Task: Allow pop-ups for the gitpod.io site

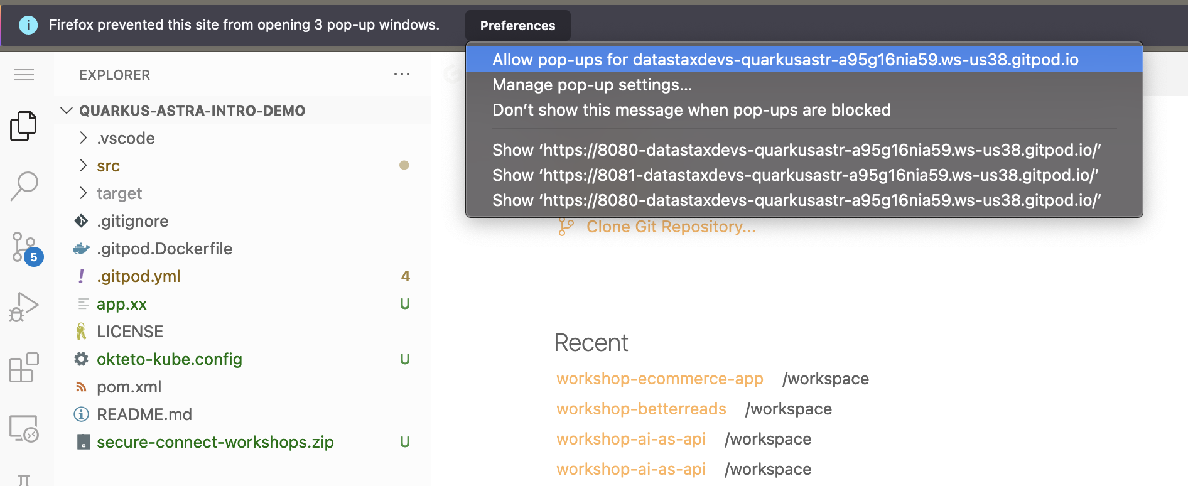Action: tap(804, 59)
